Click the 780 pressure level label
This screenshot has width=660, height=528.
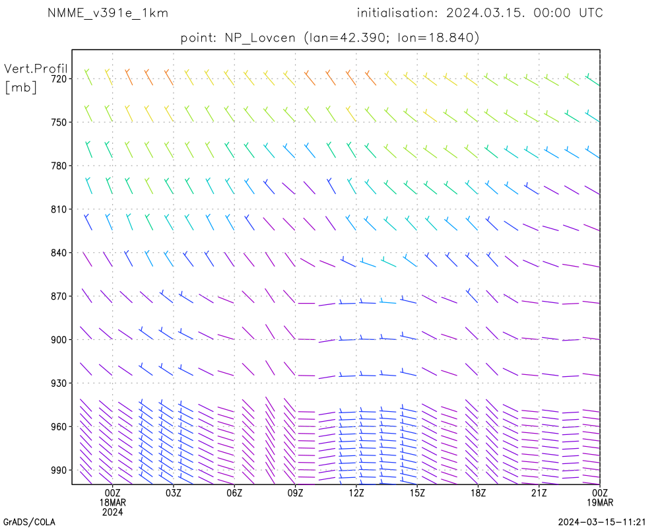(x=59, y=166)
